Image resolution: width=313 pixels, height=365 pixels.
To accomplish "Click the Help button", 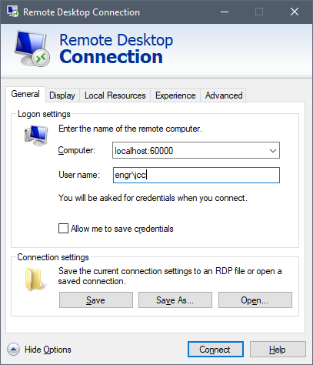I will (278, 350).
